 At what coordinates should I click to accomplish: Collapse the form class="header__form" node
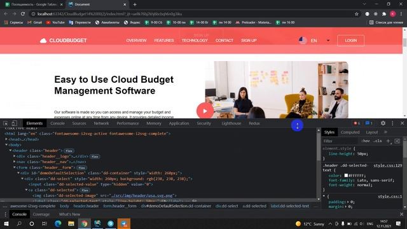point(15,167)
